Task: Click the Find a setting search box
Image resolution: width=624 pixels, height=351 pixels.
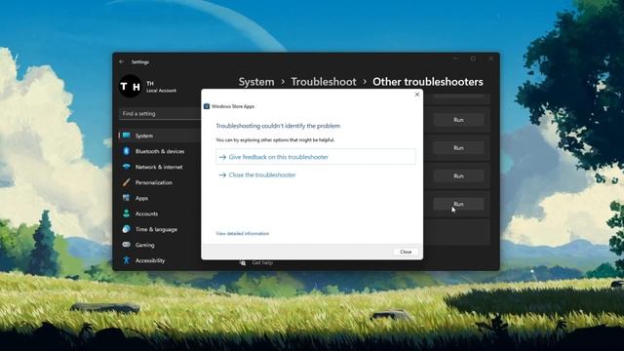Action: 160,113
